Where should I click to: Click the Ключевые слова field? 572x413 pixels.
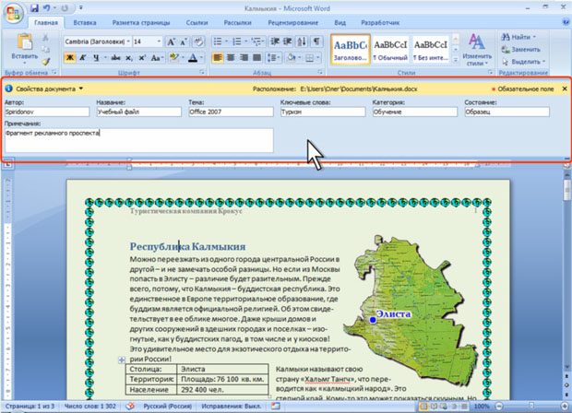323,112
